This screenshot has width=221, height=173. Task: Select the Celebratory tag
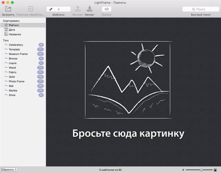(x=23, y=45)
